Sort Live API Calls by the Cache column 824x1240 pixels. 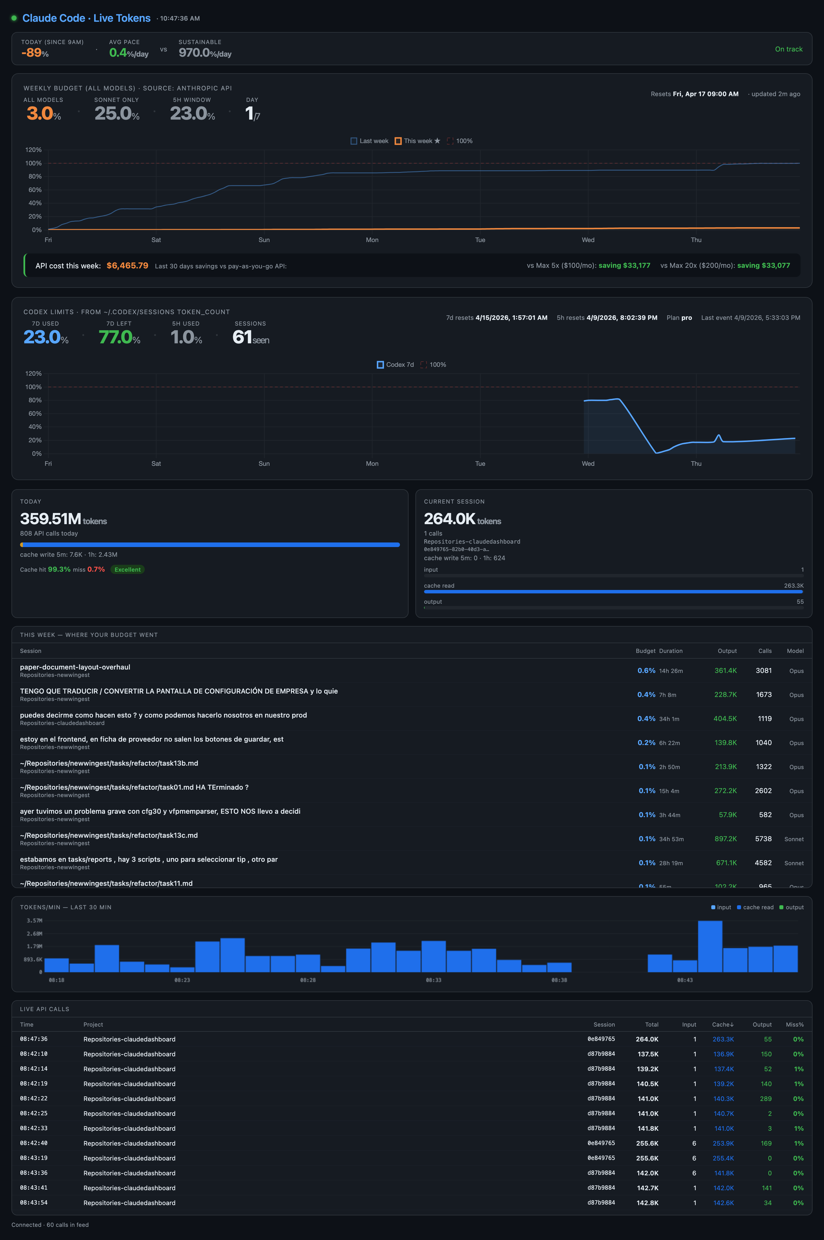tap(723, 1024)
